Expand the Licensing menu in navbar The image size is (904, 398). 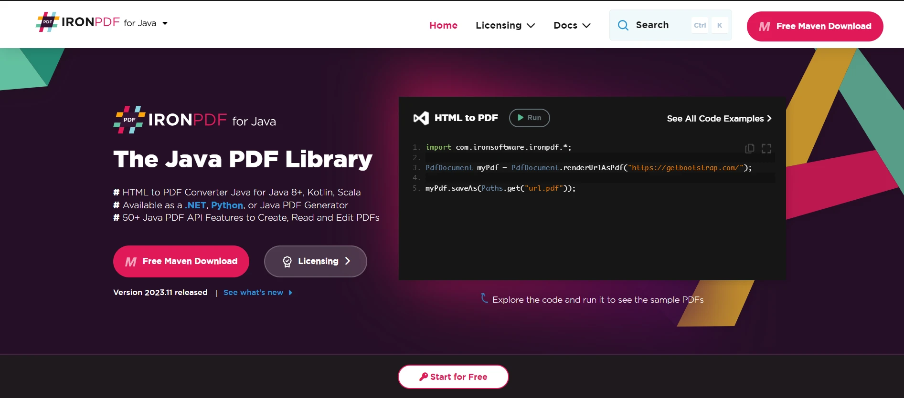coord(505,25)
